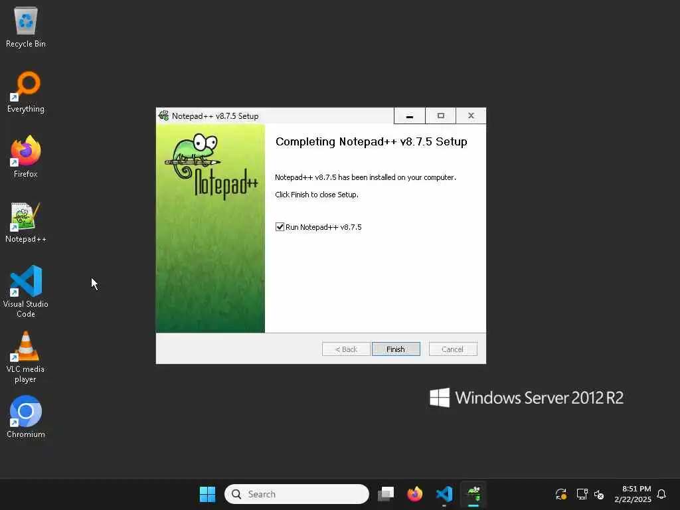The width and height of the screenshot is (680, 510).
Task: Close the Notepad++ Setup window
Action: click(x=471, y=116)
